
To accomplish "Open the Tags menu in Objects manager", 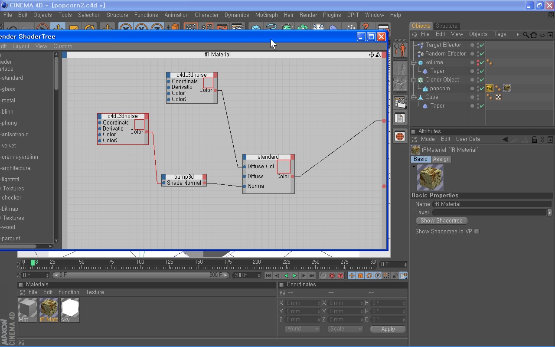I will [x=500, y=34].
